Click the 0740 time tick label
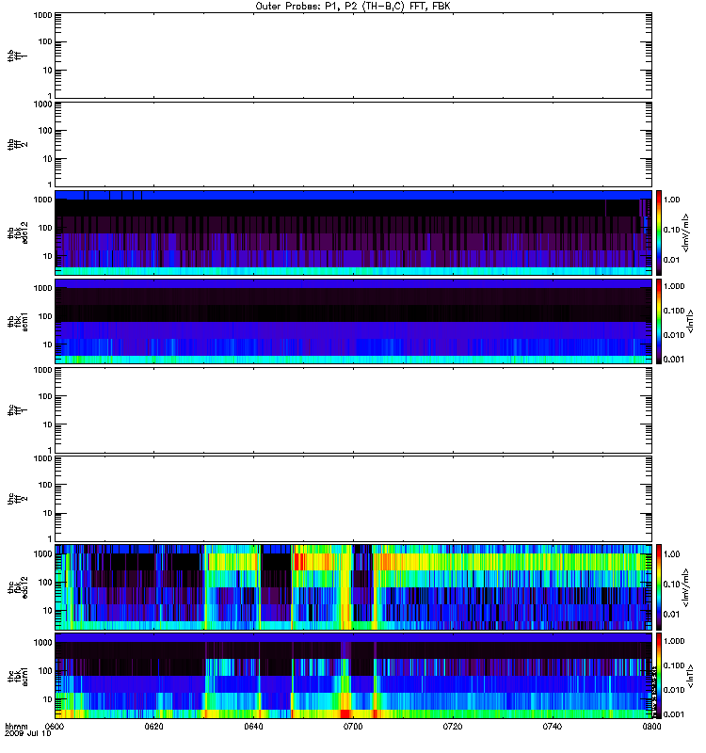706x753 pixels. point(553,727)
